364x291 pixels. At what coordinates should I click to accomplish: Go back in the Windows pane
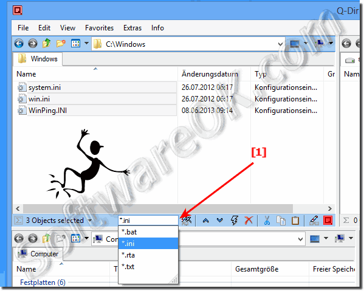(19, 43)
